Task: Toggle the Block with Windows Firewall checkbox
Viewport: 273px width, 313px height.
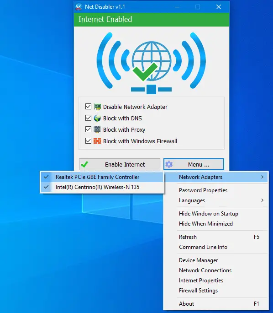Action: [x=88, y=141]
